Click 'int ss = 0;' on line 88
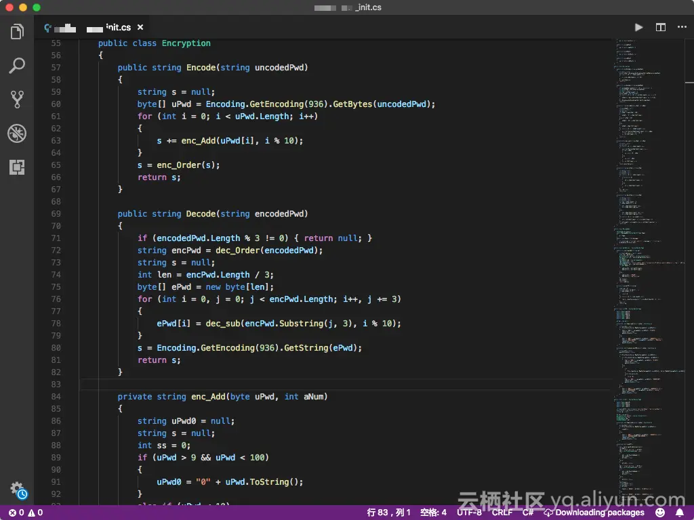The height and width of the screenshot is (520, 694). tap(164, 446)
